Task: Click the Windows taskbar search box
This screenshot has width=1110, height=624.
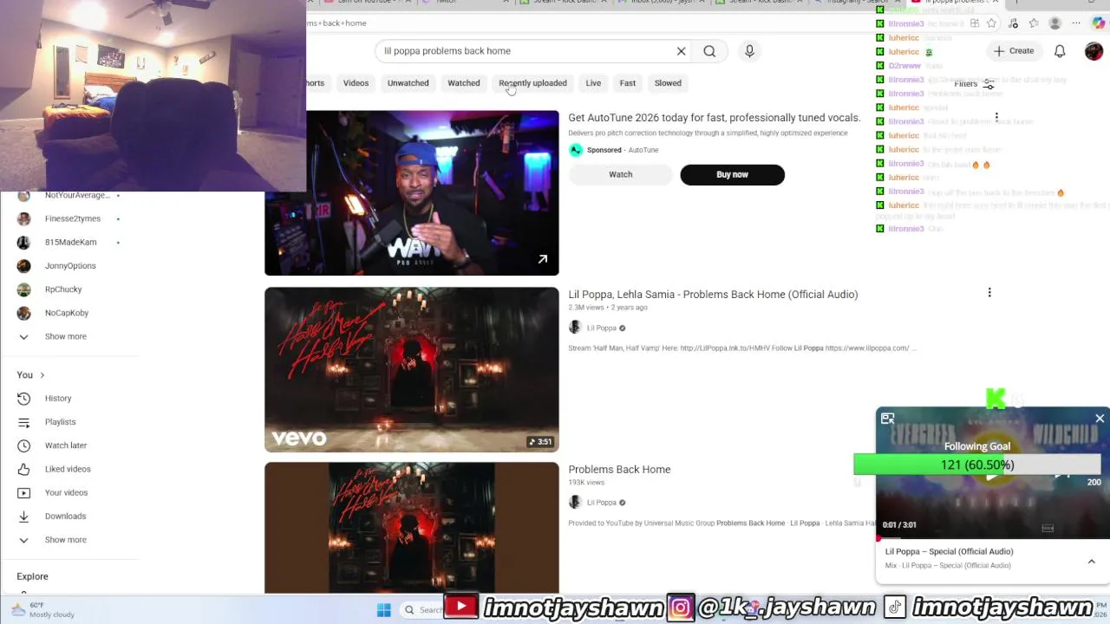Action: 423,610
